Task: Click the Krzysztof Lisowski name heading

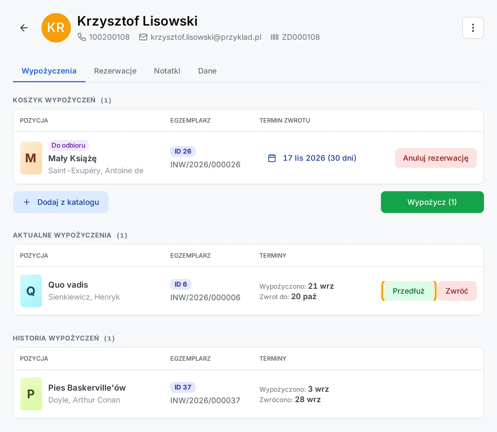Action: pos(138,21)
